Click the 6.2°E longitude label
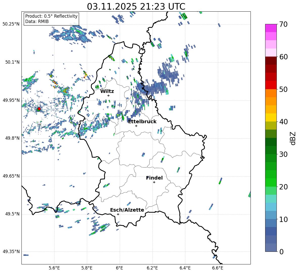The image size is (299, 273). click(152, 268)
